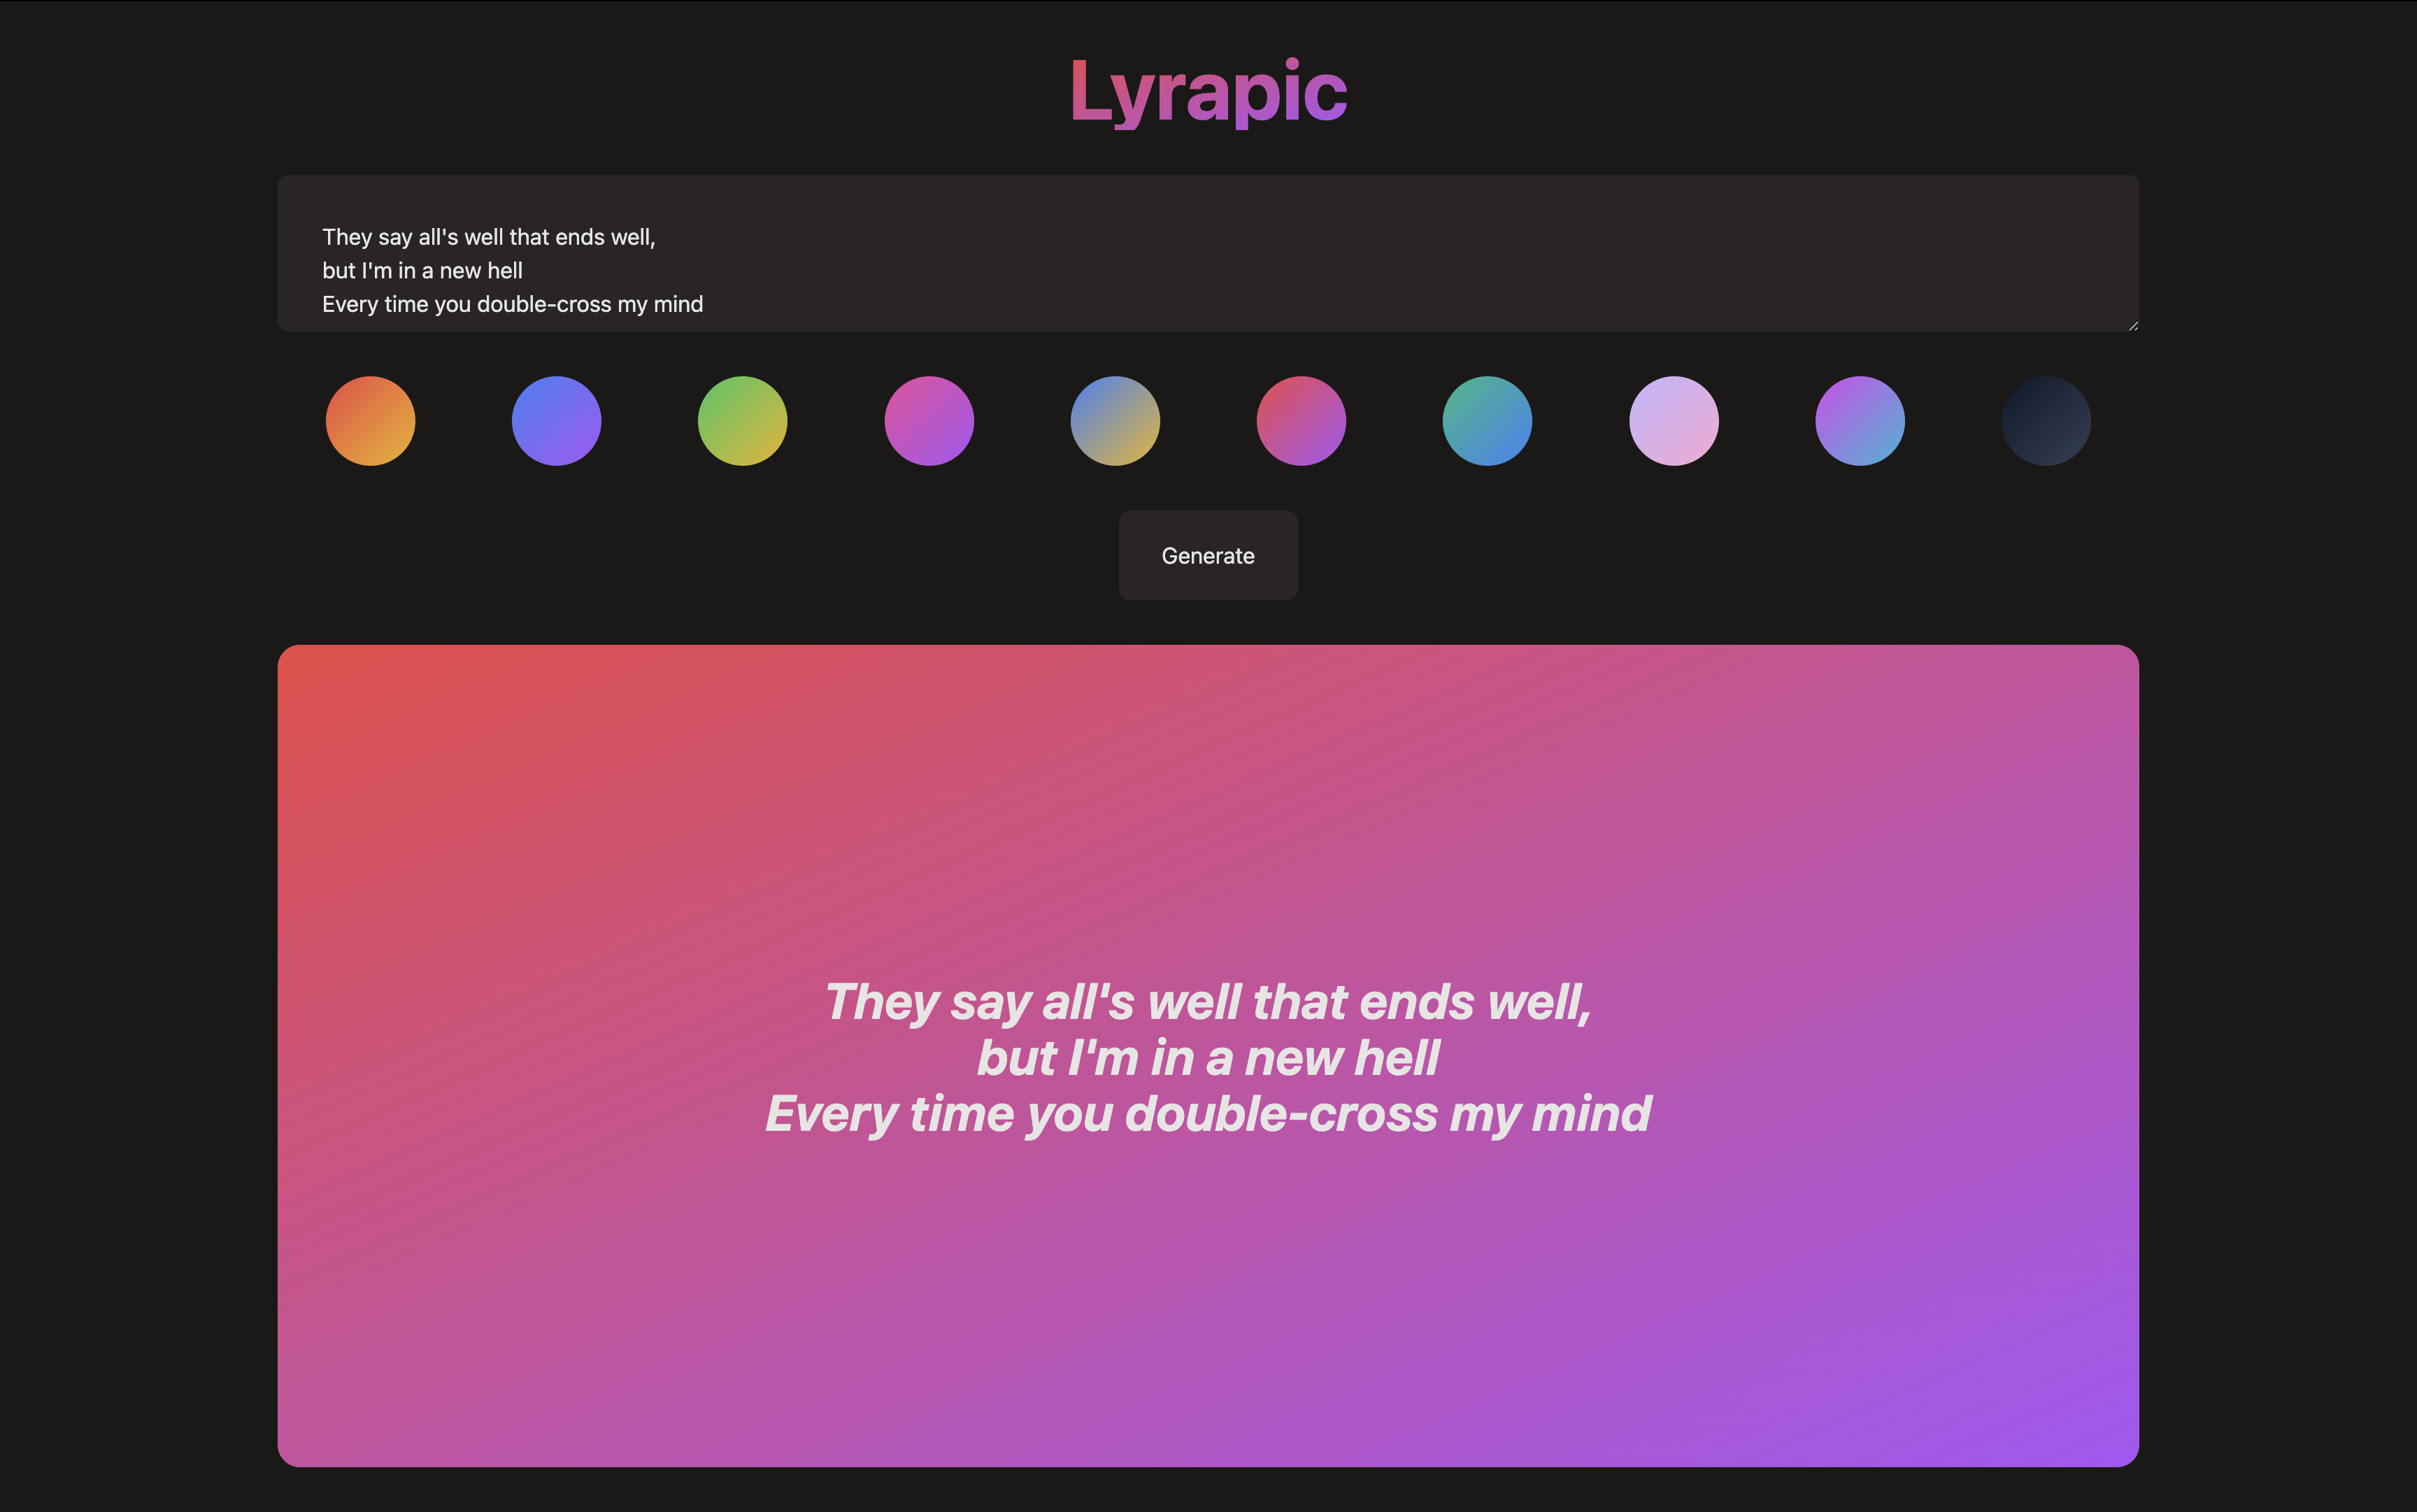2417x1512 pixels.
Task: Select the solid purple-blue gradient swatch
Action: [556, 421]
